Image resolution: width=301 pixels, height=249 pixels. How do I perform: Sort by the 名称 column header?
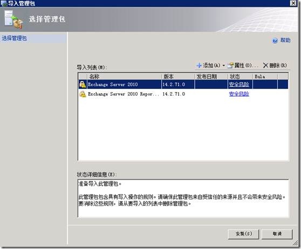[124, 77]
